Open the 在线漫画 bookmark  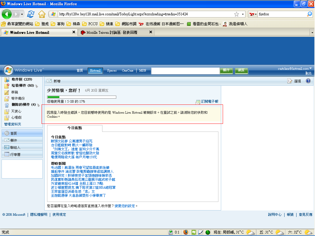(161, 24)
